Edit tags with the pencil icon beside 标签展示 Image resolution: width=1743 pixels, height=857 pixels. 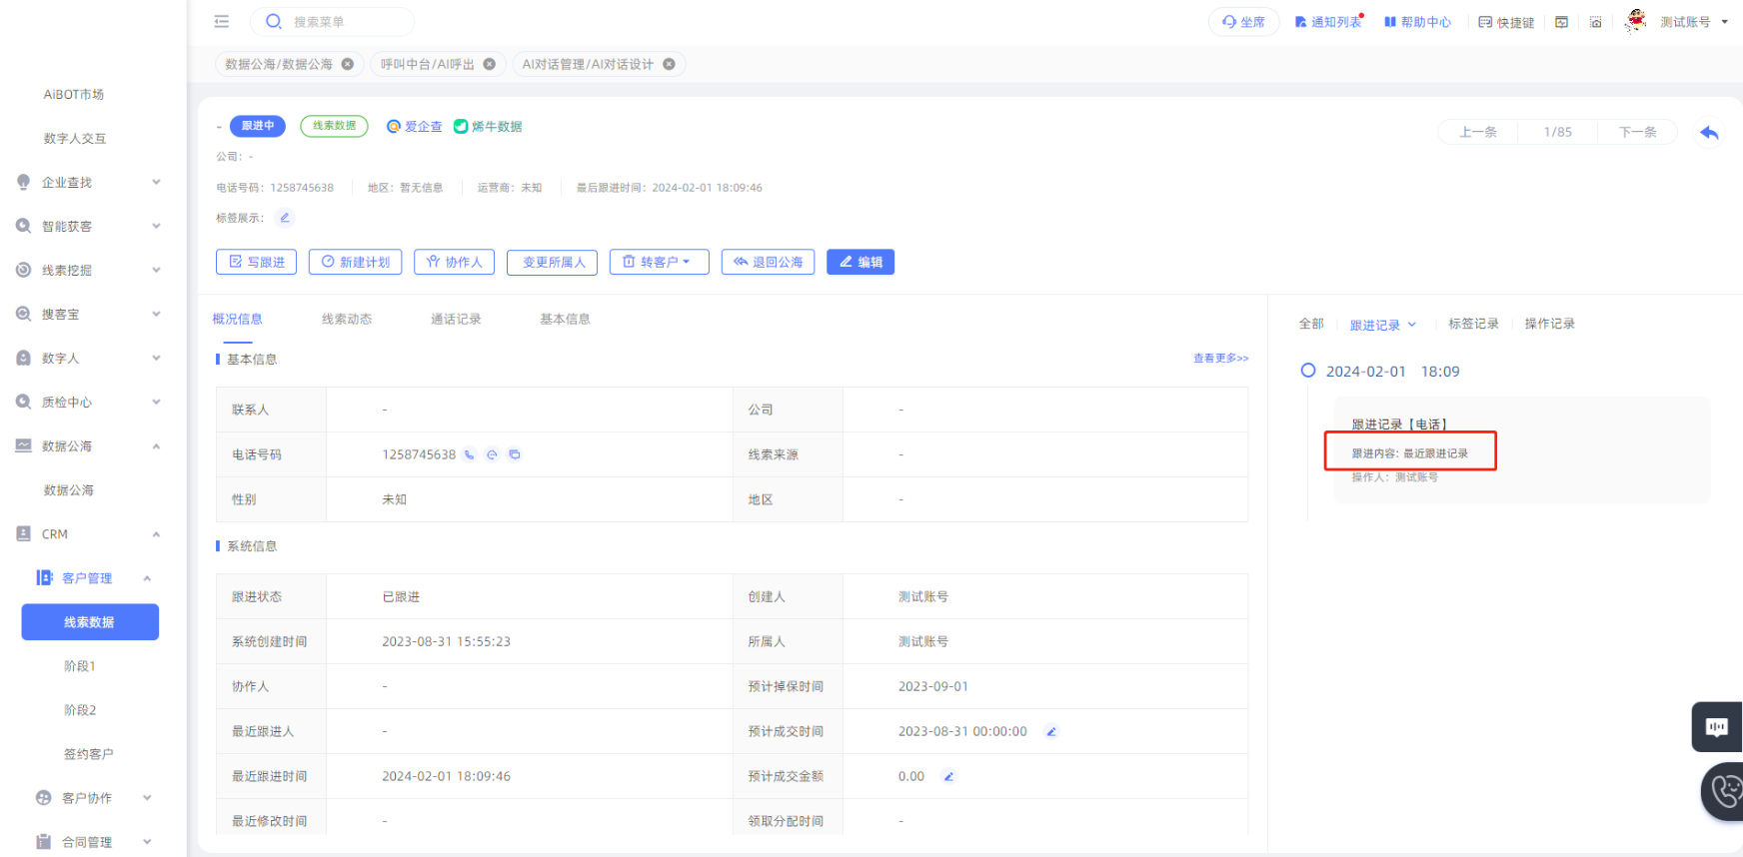coord(285,218)
